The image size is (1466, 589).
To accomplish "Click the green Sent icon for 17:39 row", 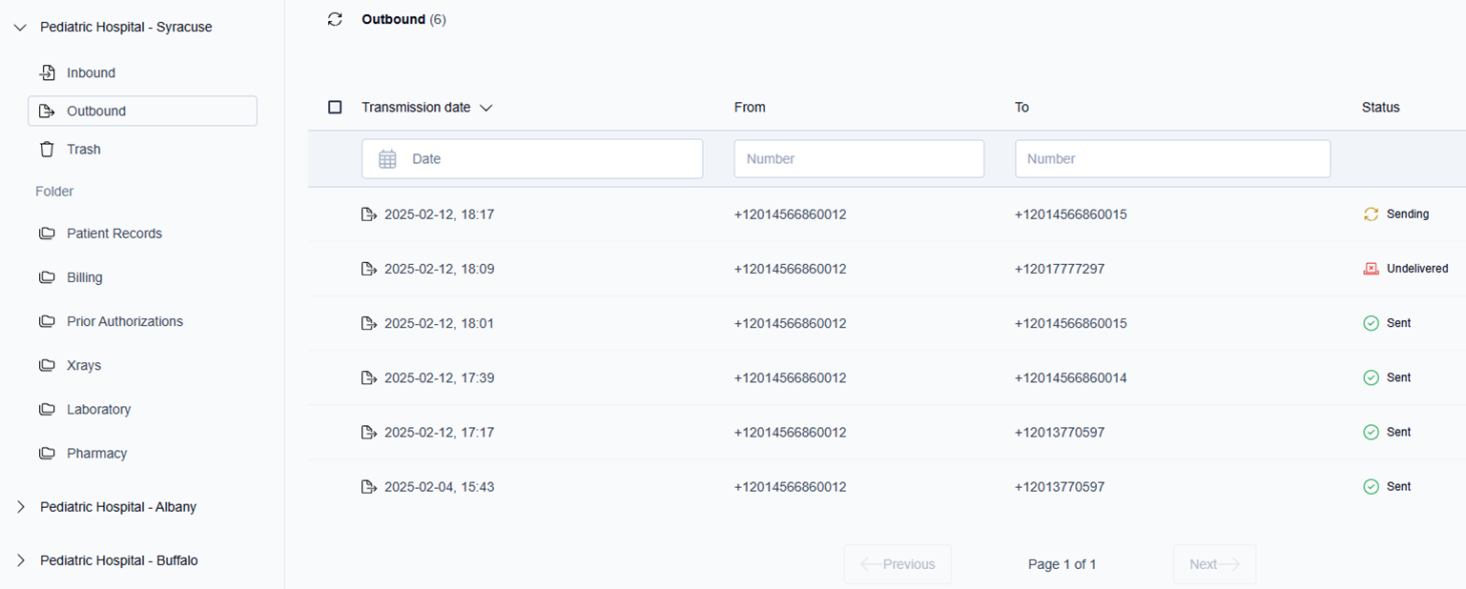I will coord(1371,377).
